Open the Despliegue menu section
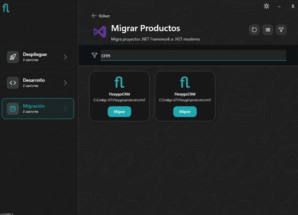This screenshot has width=298, height=215. [x=38, y=57]
